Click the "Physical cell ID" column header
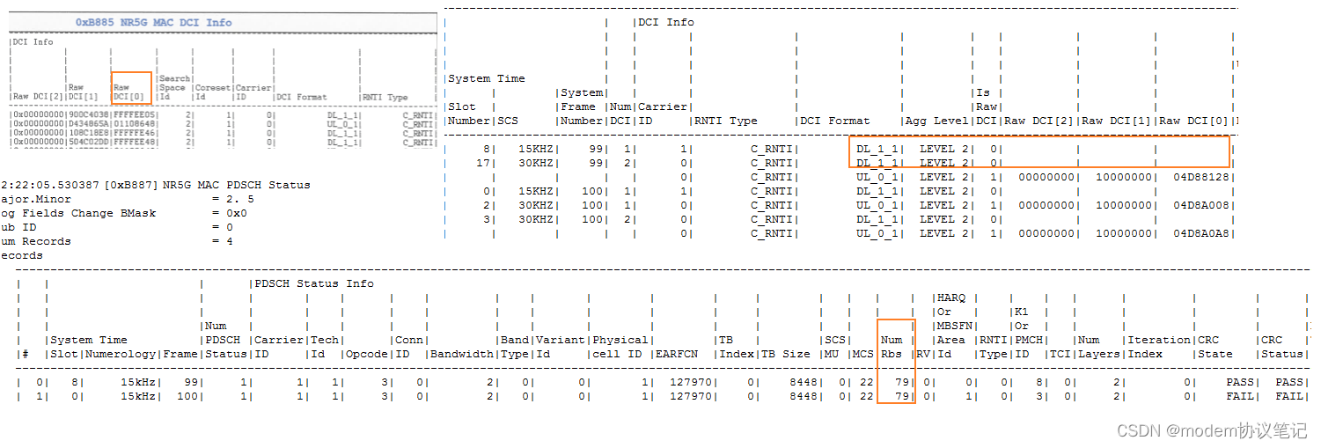 620,347
